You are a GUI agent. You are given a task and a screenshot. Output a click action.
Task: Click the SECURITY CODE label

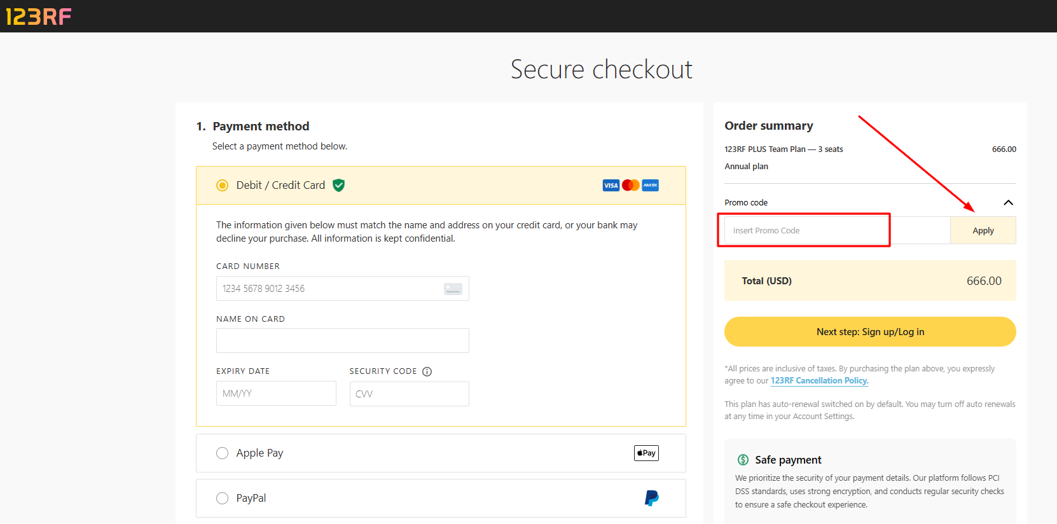(x=383, y=371)
